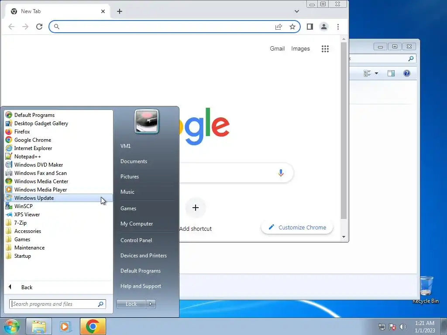Expand the Accessories folder
The height and width of the screenshot is (335, 447).
(x=58, y=231)
